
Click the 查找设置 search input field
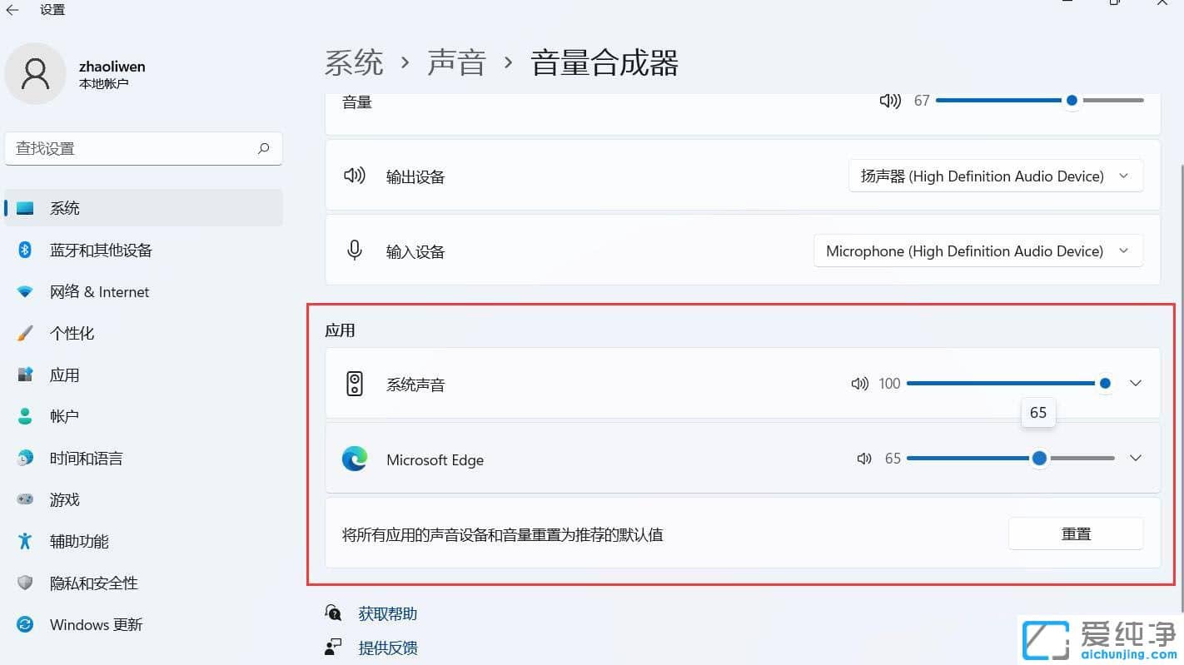pyautogui.click(x=143, y=148)
